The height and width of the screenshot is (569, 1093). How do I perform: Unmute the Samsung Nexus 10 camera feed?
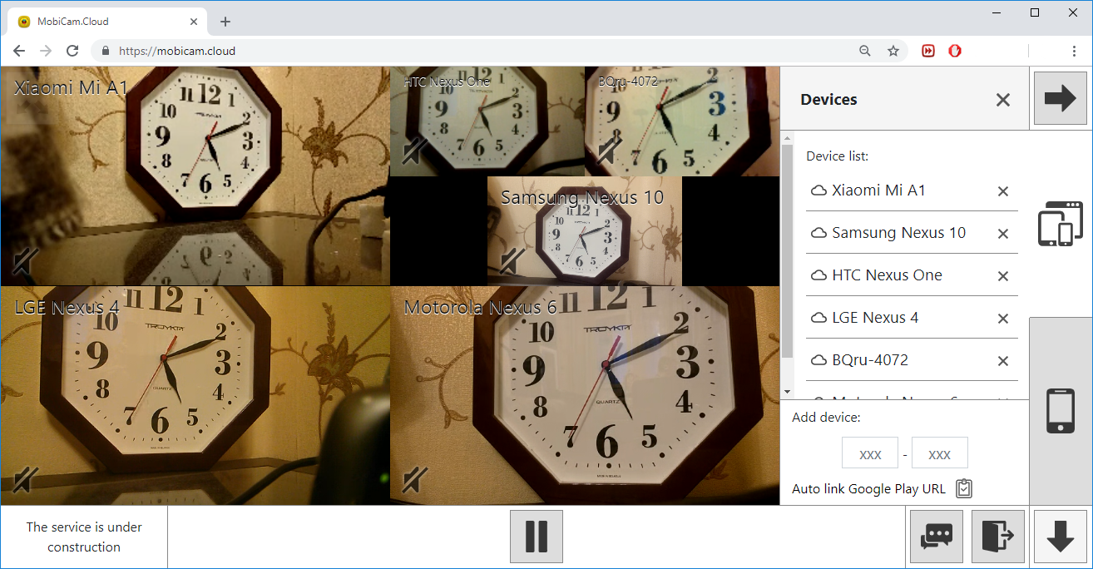(x=512, y=261)
